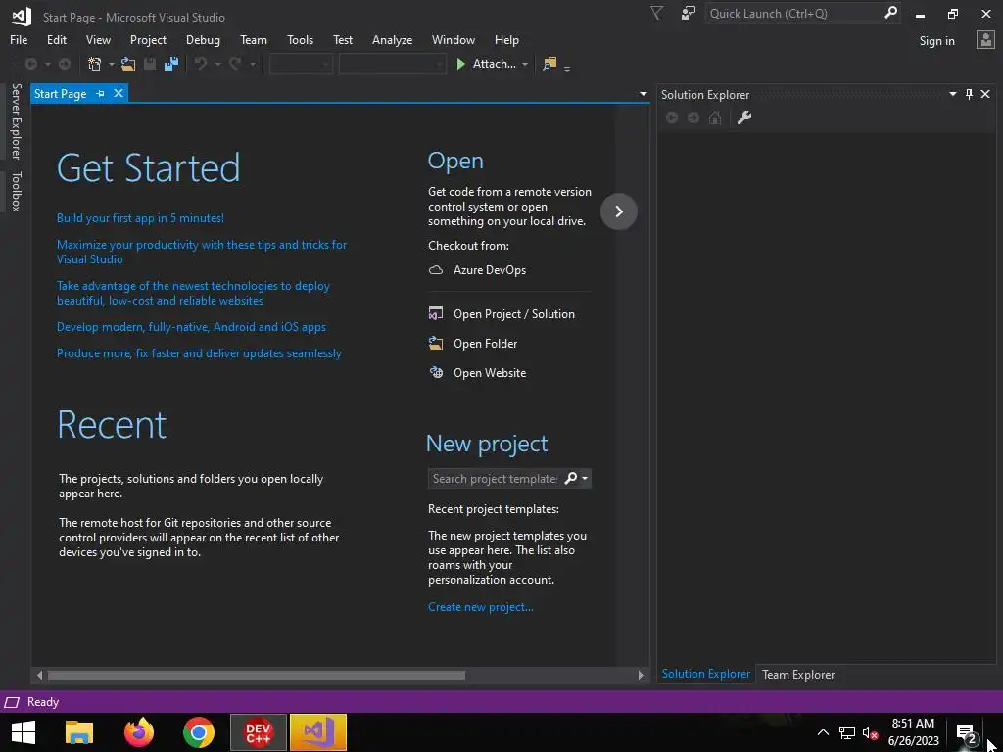Click the Open Website globe icon
The image size is (1003, 752).
[x=436, y=373]
